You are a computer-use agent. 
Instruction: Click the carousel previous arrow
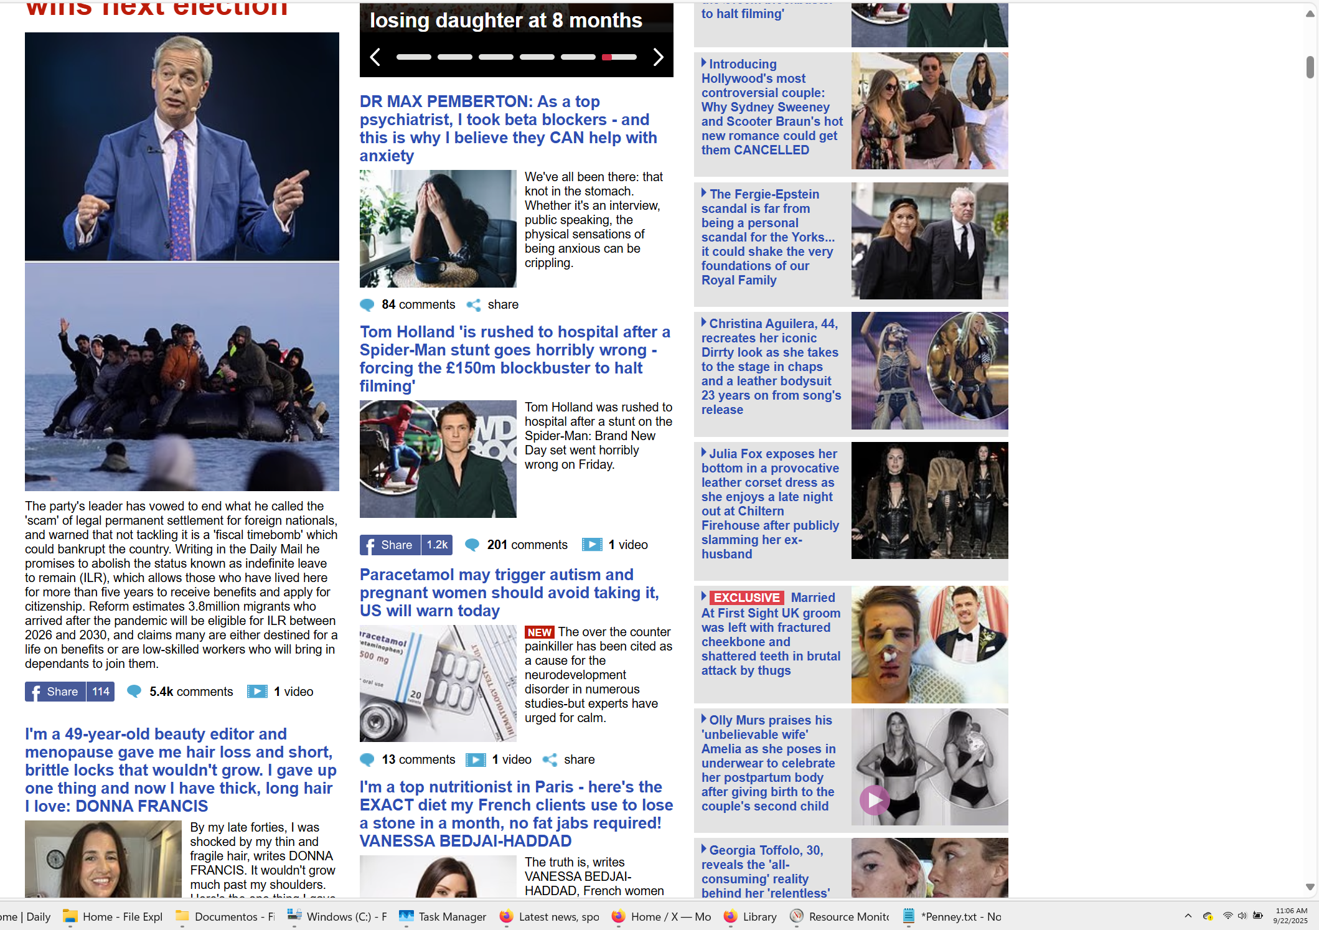click(375, 57)
